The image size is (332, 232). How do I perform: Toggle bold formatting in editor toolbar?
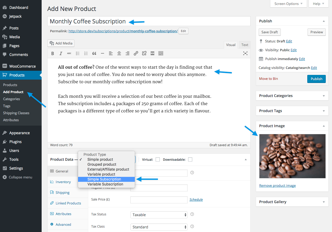point(53,53)
